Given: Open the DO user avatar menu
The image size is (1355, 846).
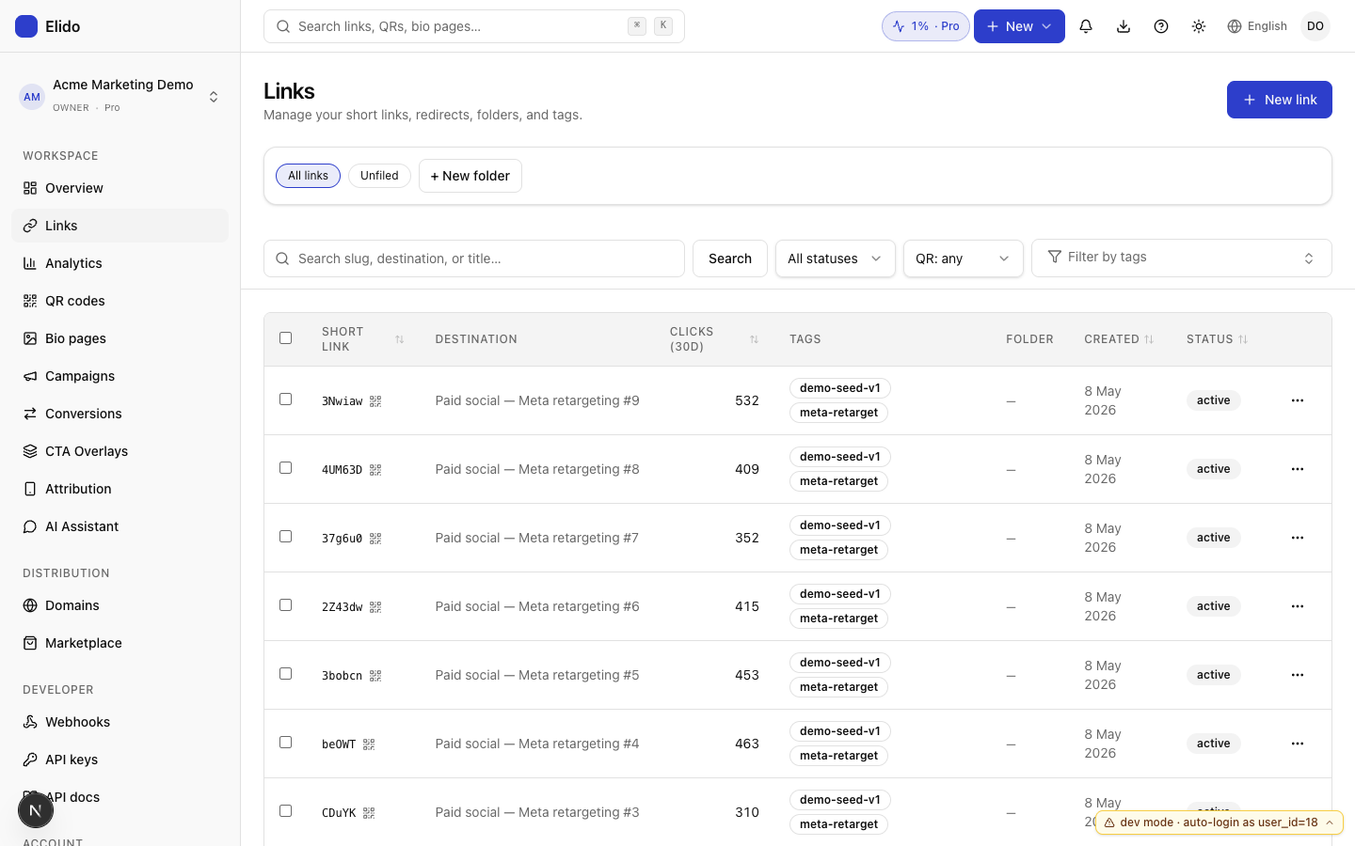Looking at the screenshot, I should coord(1315,26).
